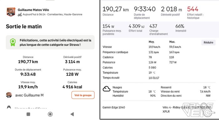The height and width of the screenshot is (120, 219).
Task: Click the 544 Effort relatif value
Action: tap(193, 9)
